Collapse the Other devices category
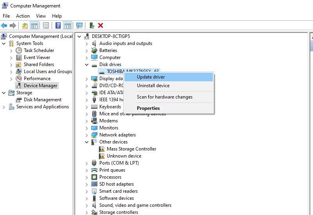 [86, 142]
